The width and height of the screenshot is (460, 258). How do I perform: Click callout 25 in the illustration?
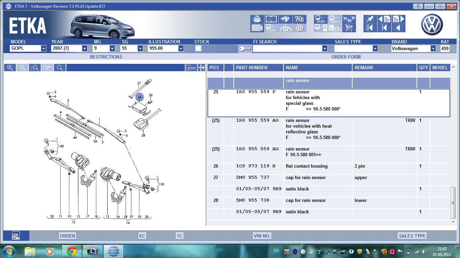point(139,97)
